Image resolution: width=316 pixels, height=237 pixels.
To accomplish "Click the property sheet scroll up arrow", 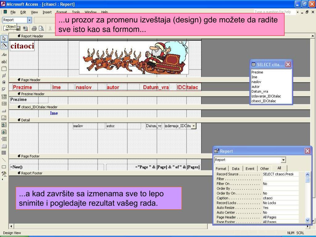I will pos(307,175).
